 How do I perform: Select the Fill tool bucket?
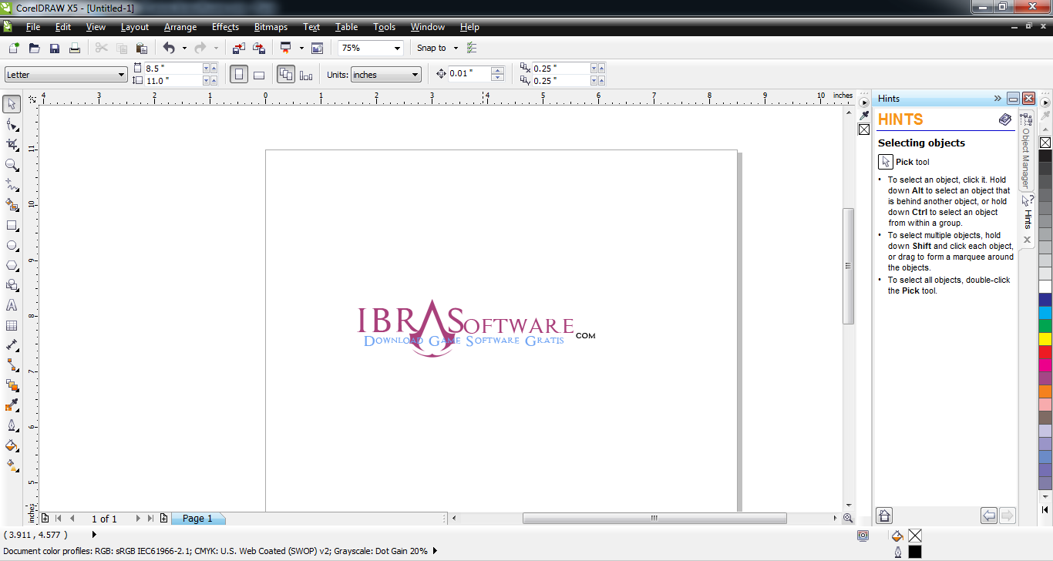pyautogui.click(x=12, y=445)
